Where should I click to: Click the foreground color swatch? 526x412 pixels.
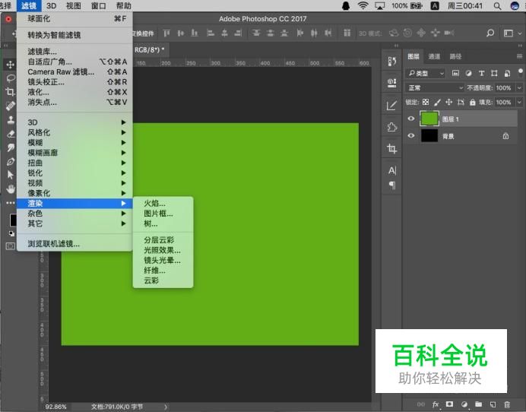[12, 220]
